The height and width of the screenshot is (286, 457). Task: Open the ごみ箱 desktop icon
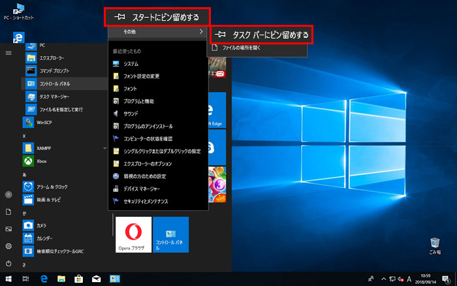[x=435, y=246]
